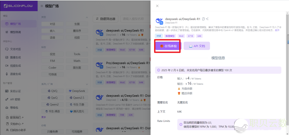The image size is (289, 135).
Task: Open the Pro/deepseek-ai/DeepSeek-R1 model card
Action: pos(122,72)
